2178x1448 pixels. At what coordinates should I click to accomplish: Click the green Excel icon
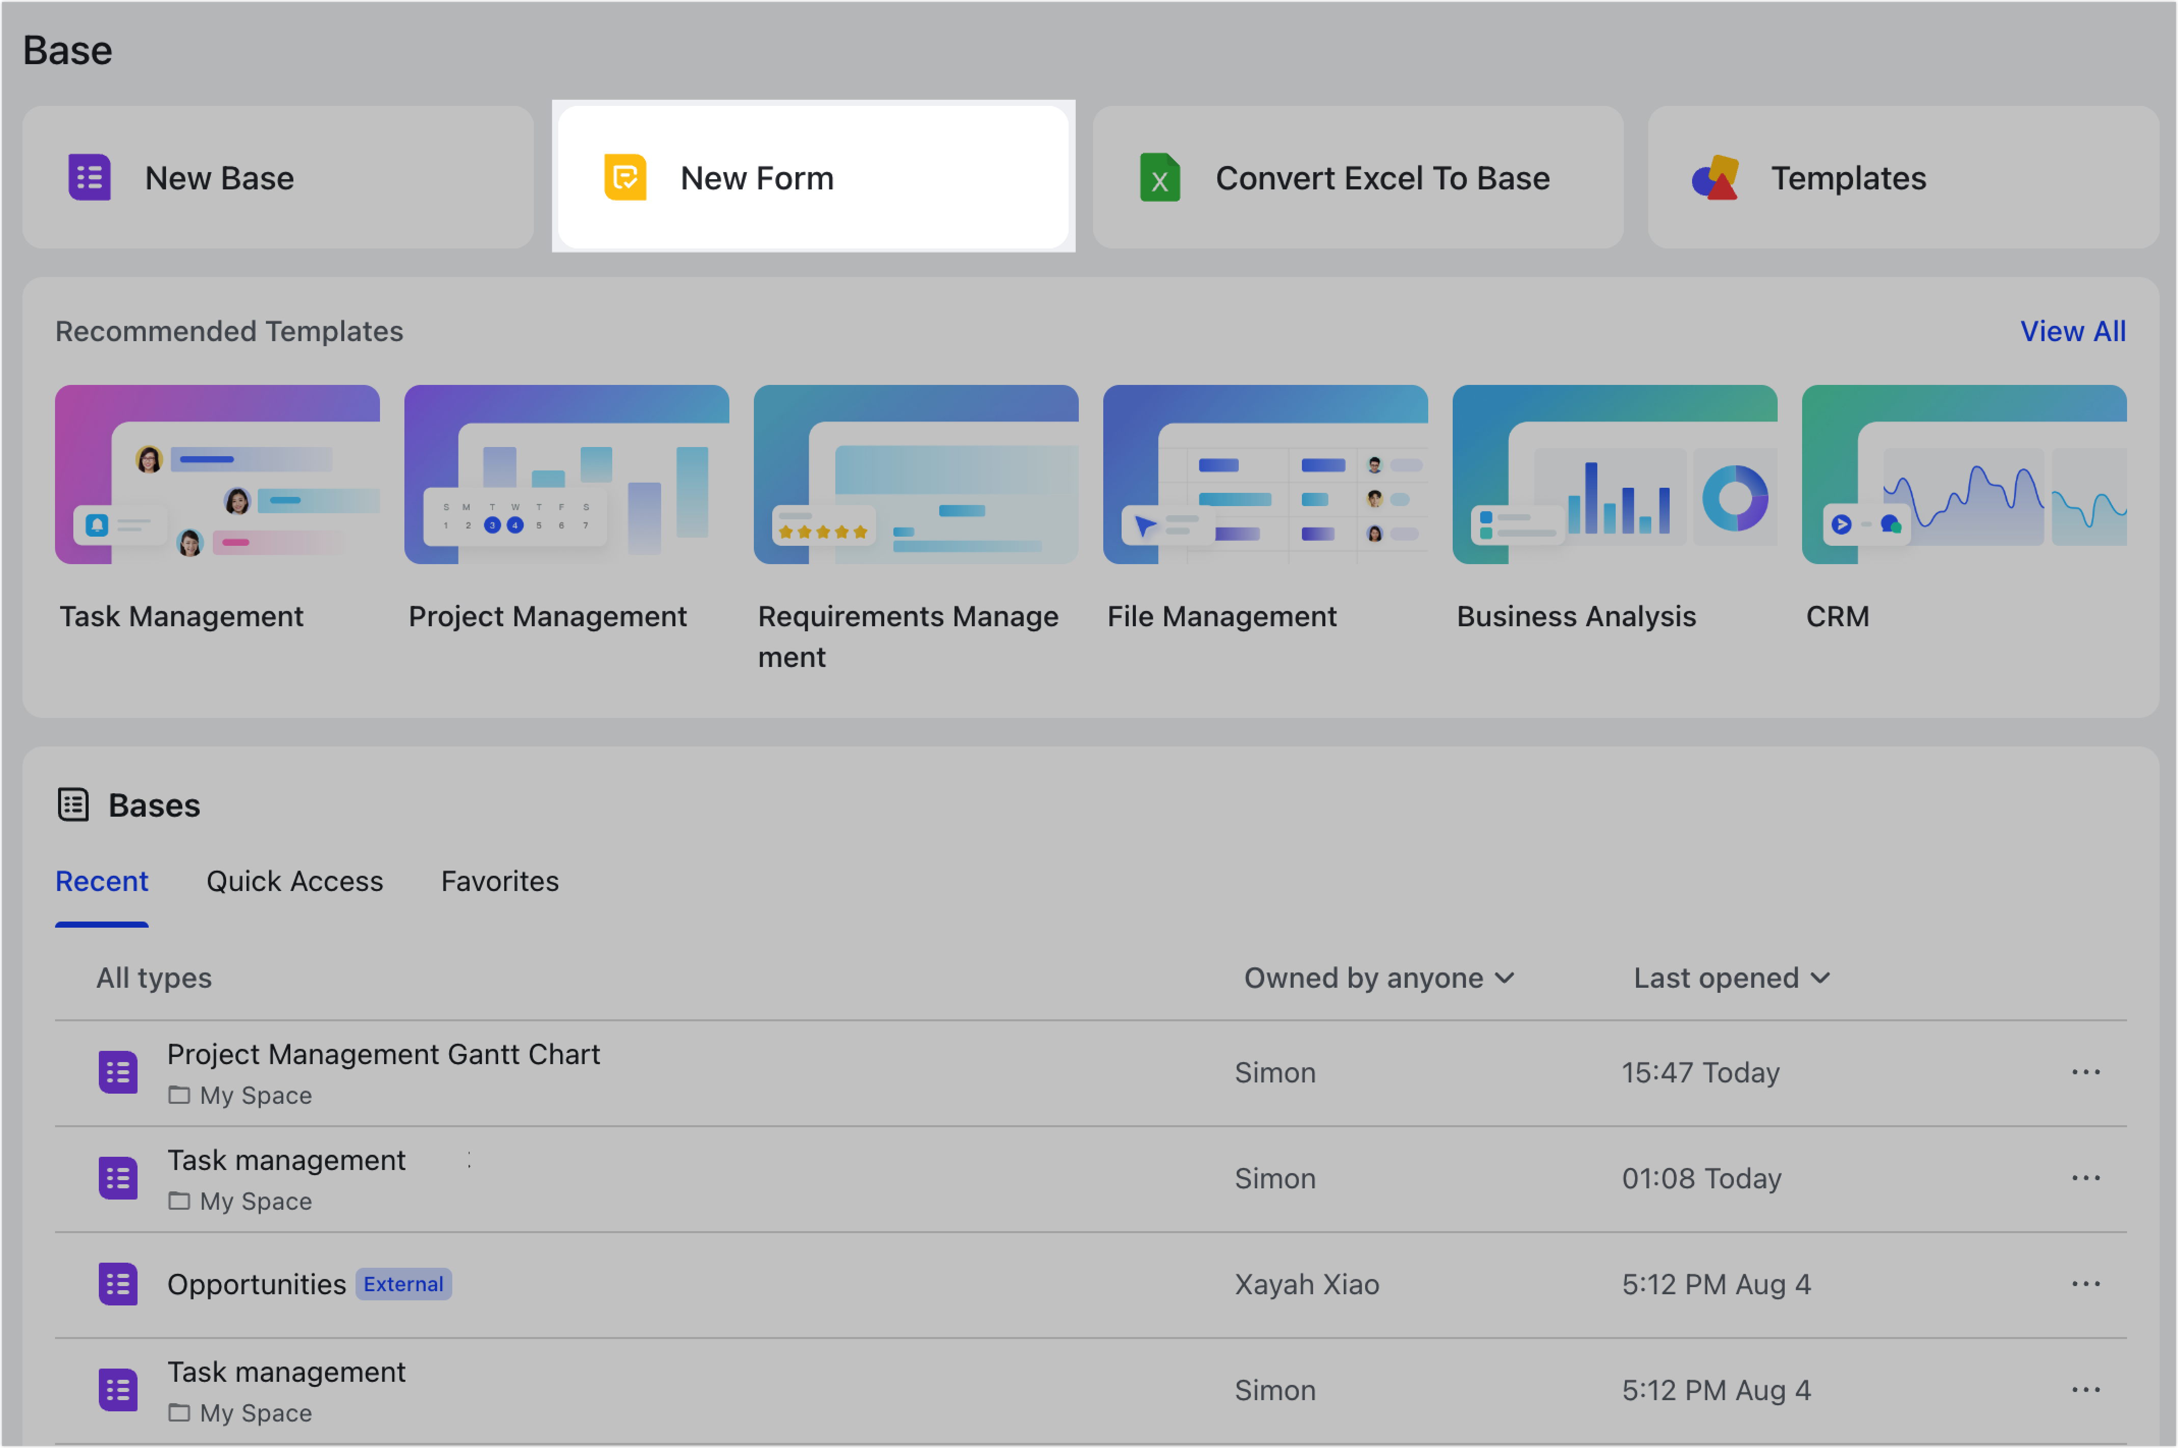(x=1159, y=177)
